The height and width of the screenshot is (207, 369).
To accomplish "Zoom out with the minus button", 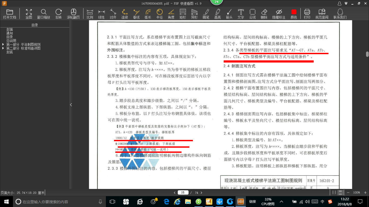I will coord(348,192).
